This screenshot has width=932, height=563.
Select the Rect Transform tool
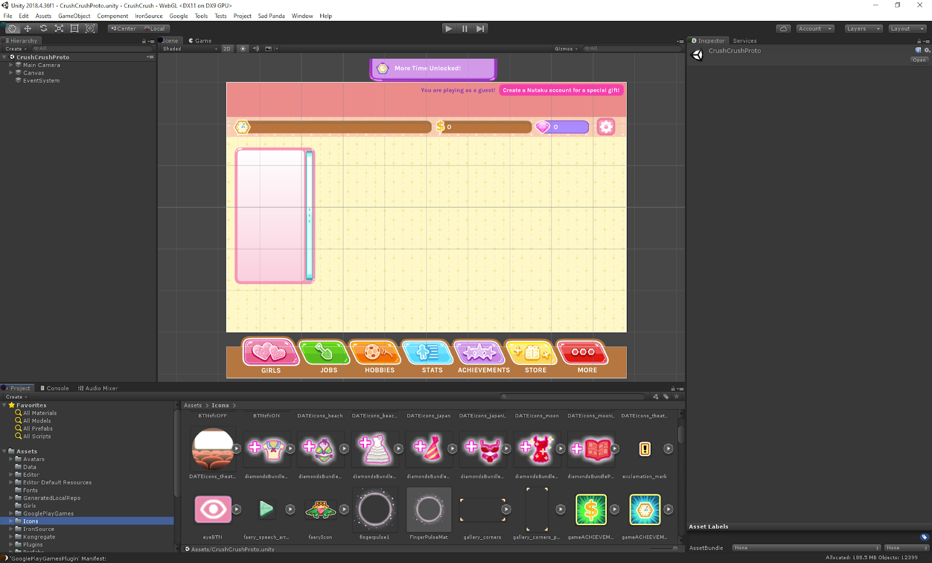(x=75, y=29)
